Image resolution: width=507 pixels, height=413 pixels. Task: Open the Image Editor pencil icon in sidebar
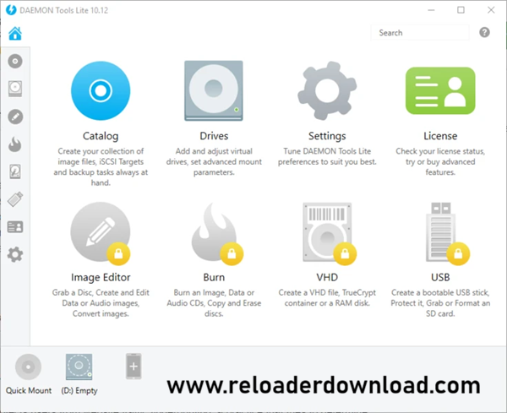pos(15,117)
